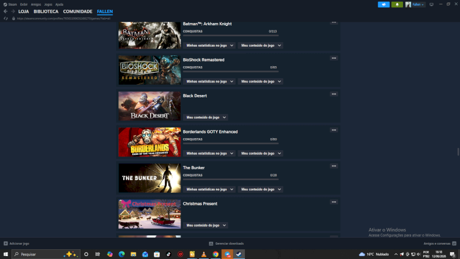Image resolution: width=460 pixels, height=259 pixels.
Task: Expand Minhas estatísticas for Borderlands GOTY
Action: 209,153
